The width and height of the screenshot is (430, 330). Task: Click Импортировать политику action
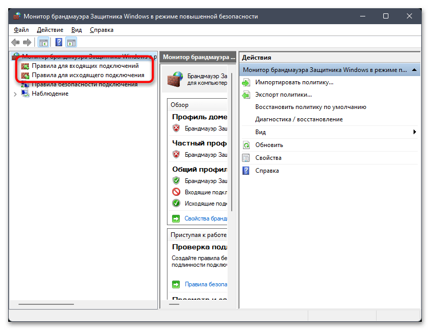(x=294, y=82)
